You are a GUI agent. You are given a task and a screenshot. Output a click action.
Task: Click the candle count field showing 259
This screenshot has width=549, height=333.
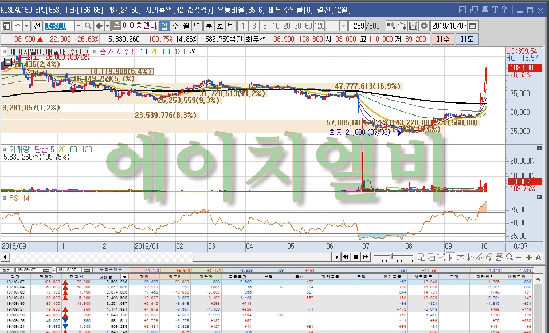(358, 26)
